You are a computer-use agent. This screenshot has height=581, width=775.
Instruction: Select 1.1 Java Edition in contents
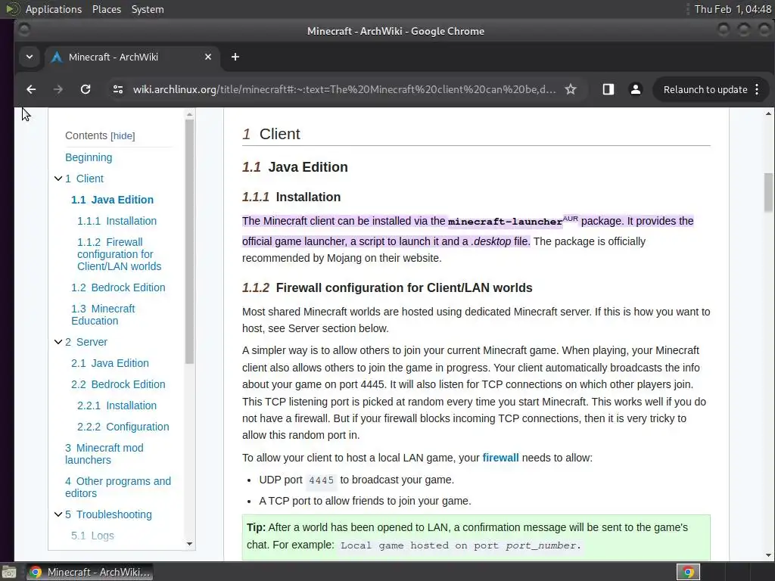click(x=112, y=200)
